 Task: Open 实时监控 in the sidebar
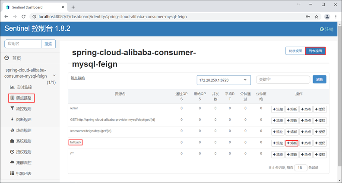point(24,87)
